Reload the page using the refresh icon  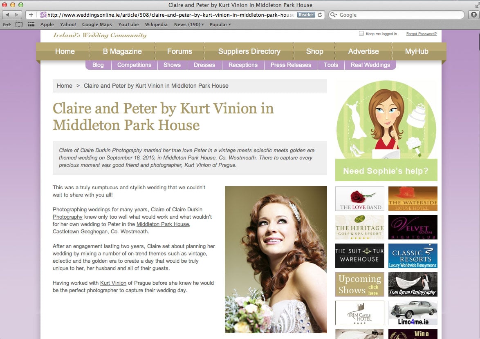point(320,15)
